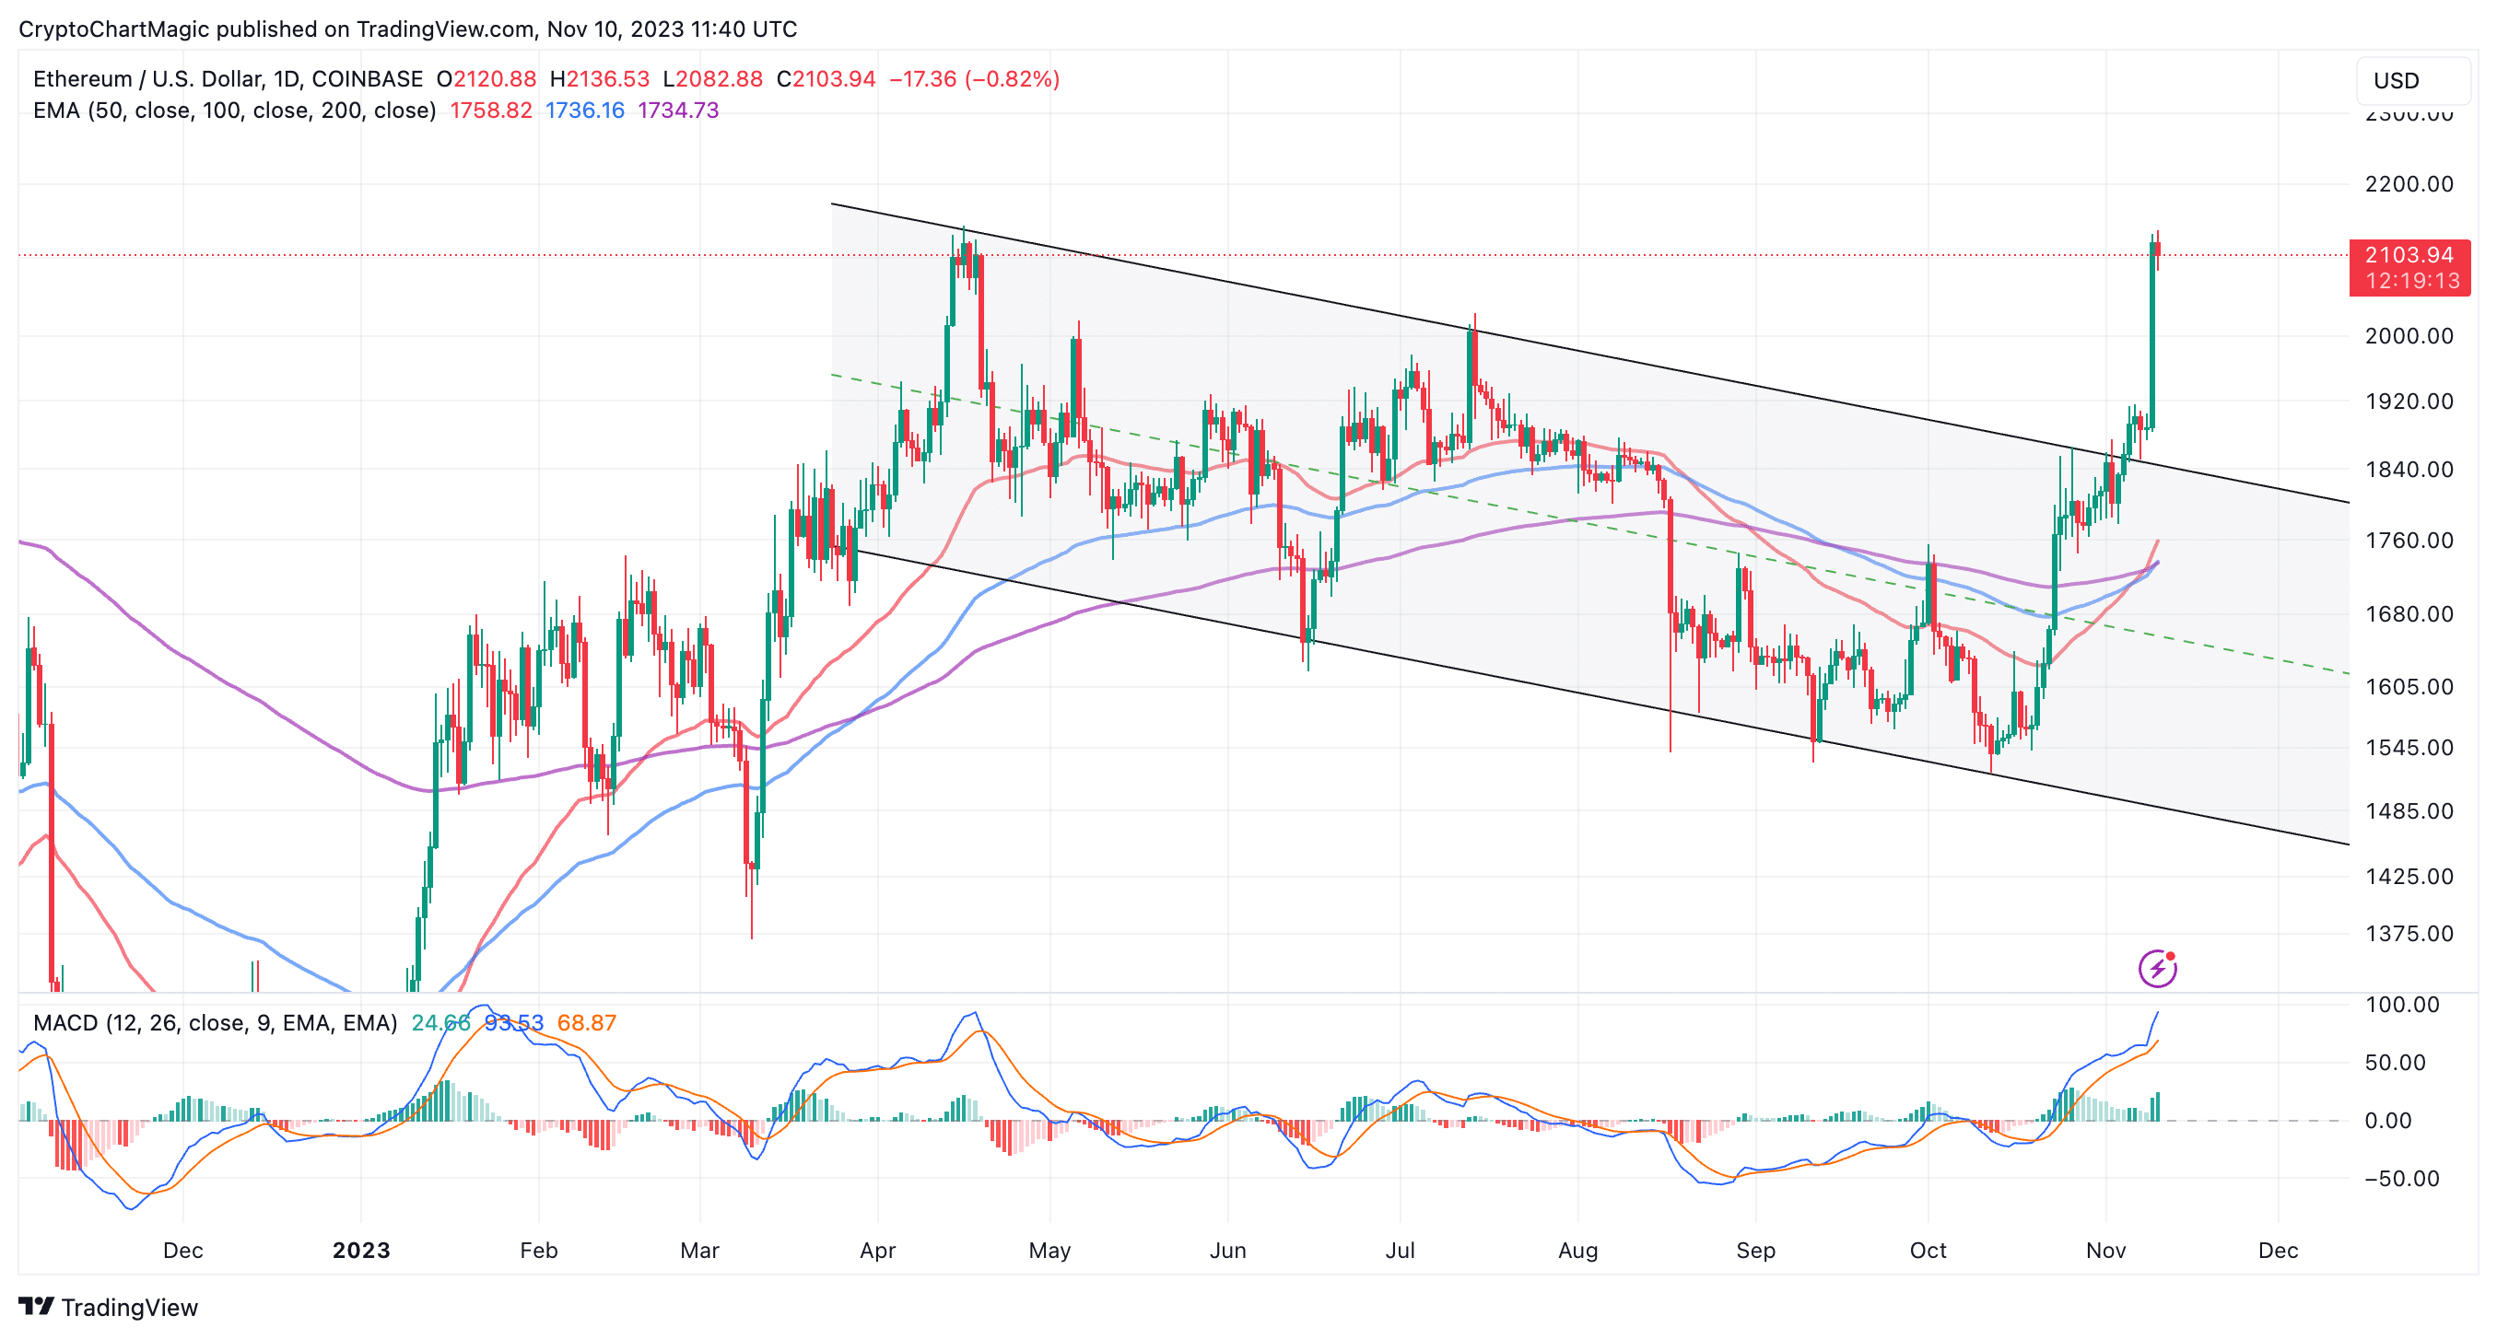Click the 2023 year label on time axis
Viewport: 2497px width, 1339px height.
pyautogui.click(x=360, y=1251)
